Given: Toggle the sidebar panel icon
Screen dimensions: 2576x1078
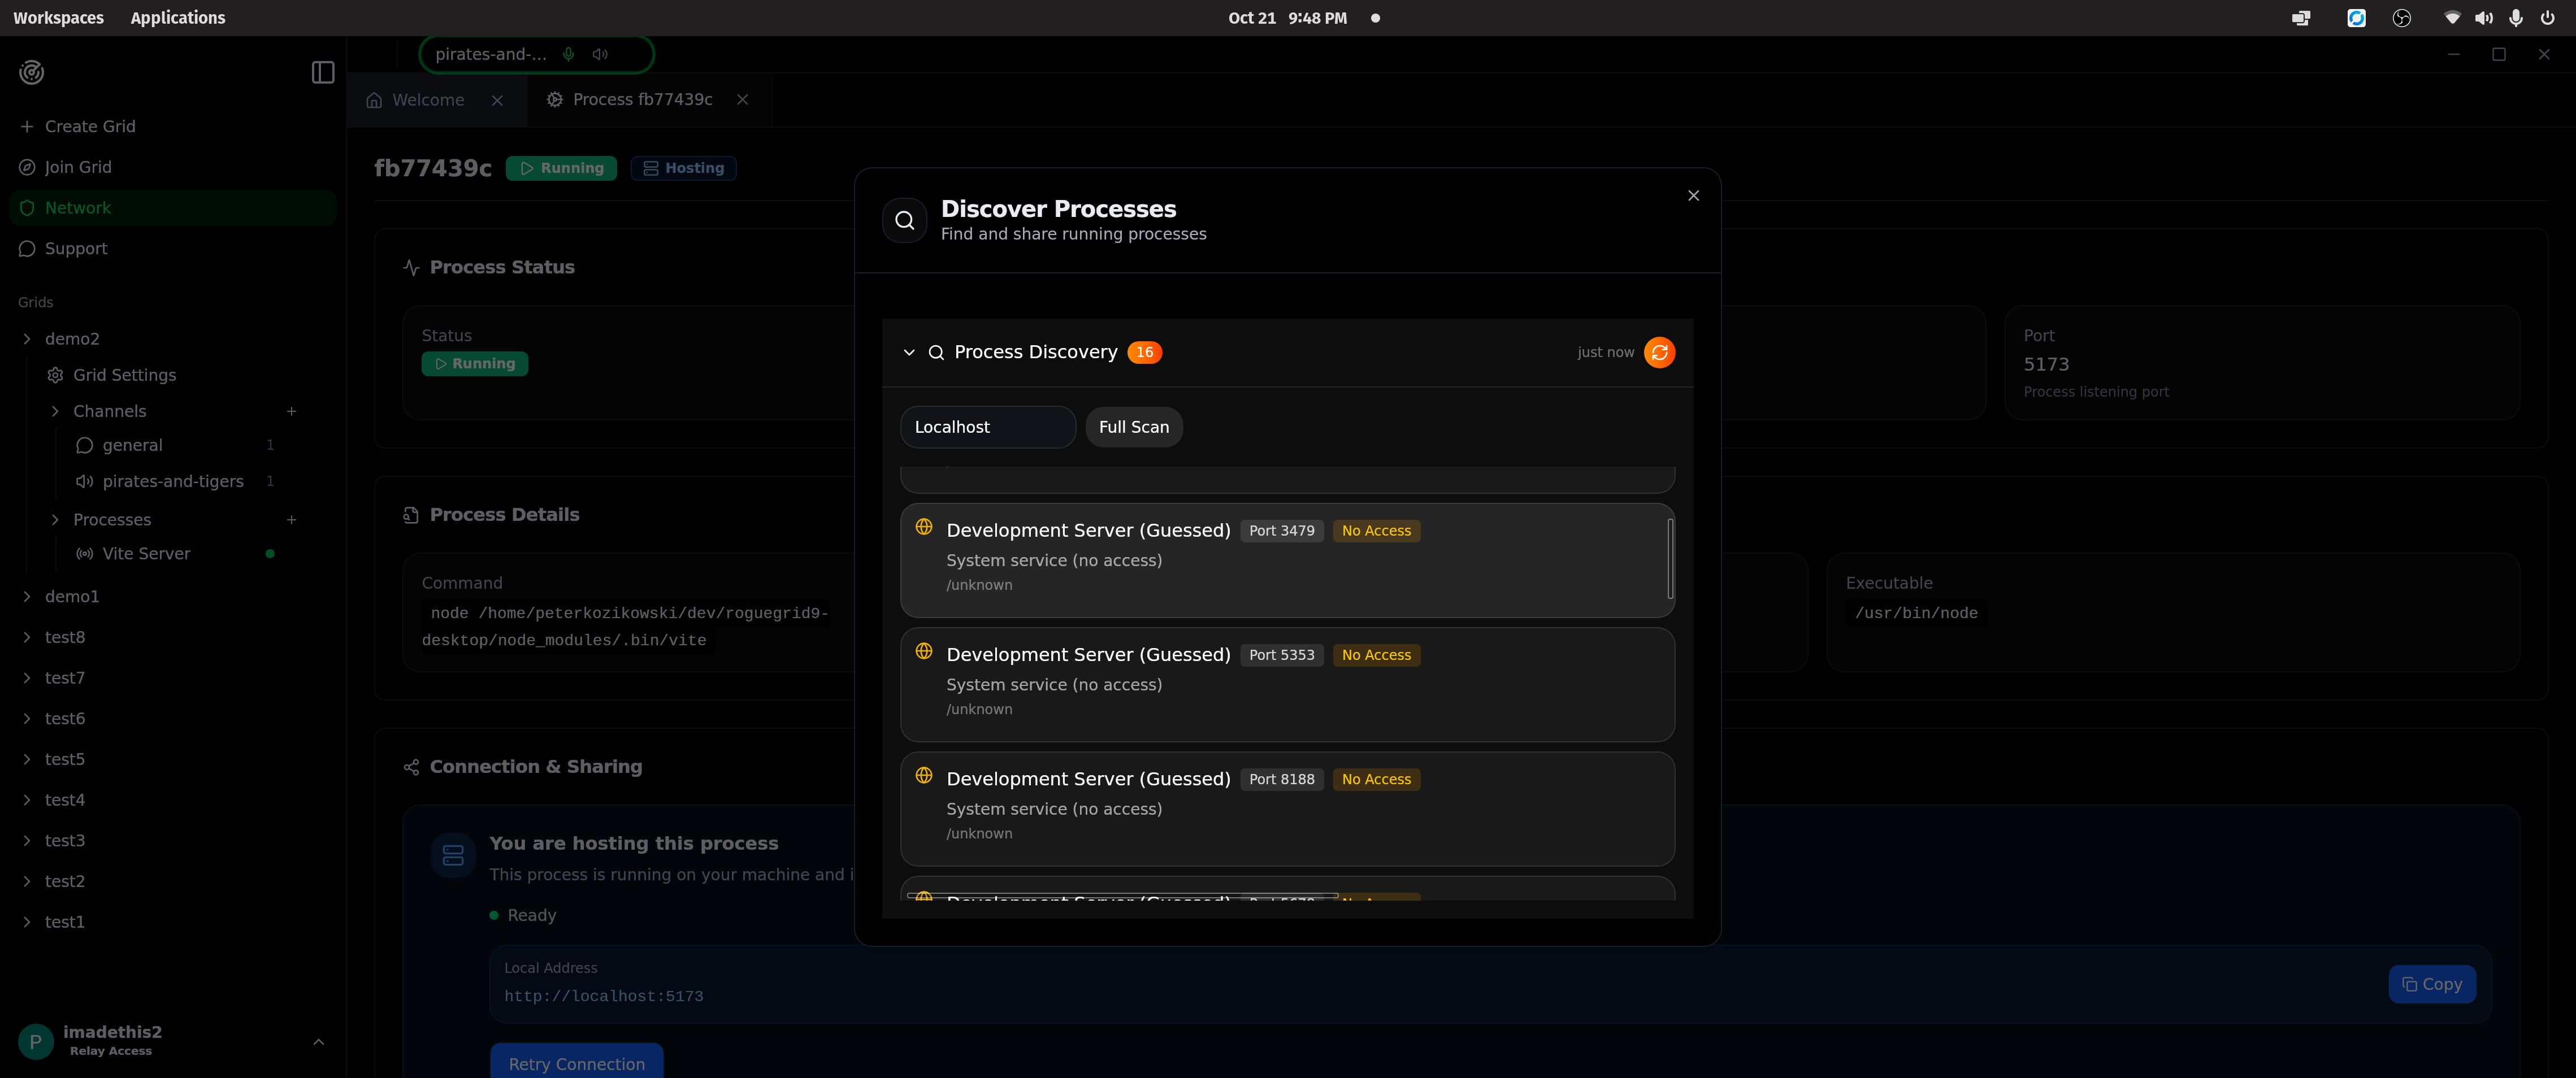Looking at the screenshot, I should [x=322, y=72].
